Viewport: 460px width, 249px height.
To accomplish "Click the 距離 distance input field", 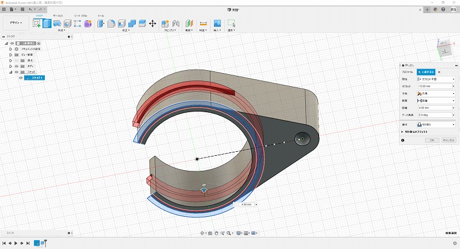I will [x=434, y=108].
